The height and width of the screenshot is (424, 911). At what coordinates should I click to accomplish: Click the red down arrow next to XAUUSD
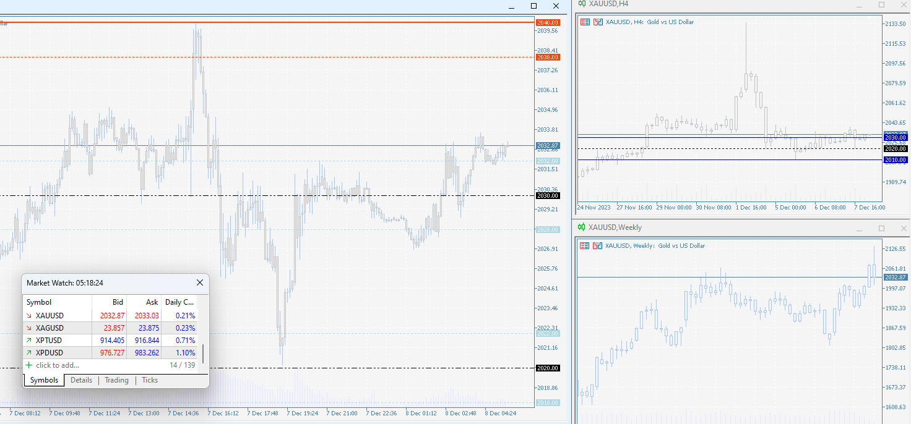(28, 316)
